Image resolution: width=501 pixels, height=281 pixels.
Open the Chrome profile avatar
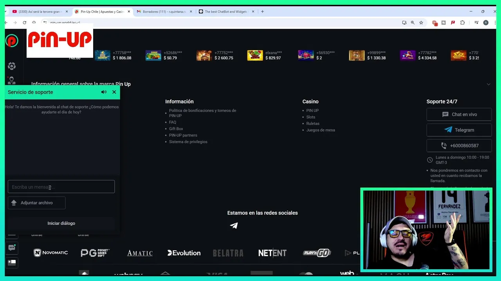coord(486,23)
